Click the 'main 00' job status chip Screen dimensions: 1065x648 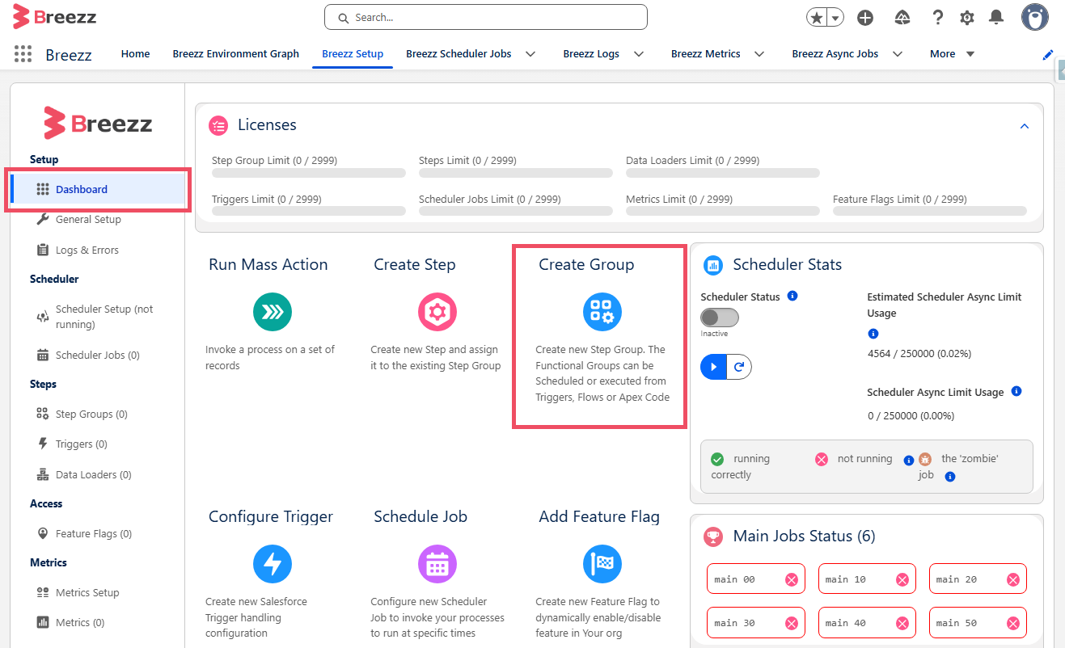(756, 579)
